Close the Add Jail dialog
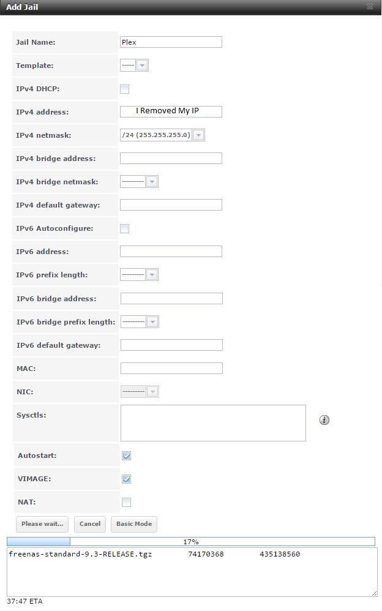 (x=370, y=6)
